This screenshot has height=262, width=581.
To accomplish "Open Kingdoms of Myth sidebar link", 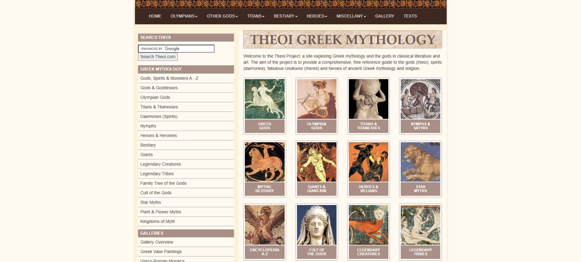I will pyautogui.click(x=186, y=222).
